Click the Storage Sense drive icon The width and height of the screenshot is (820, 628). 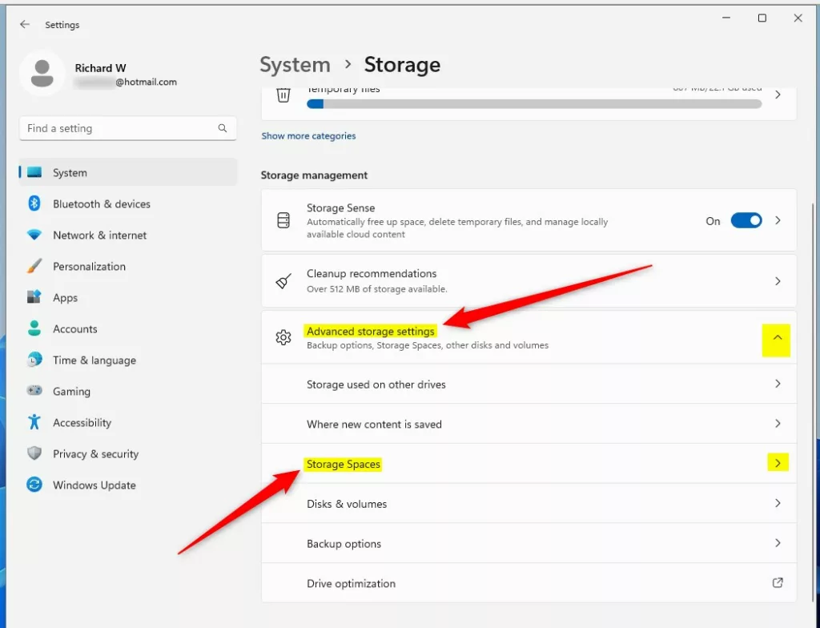(x=283, y=220)
